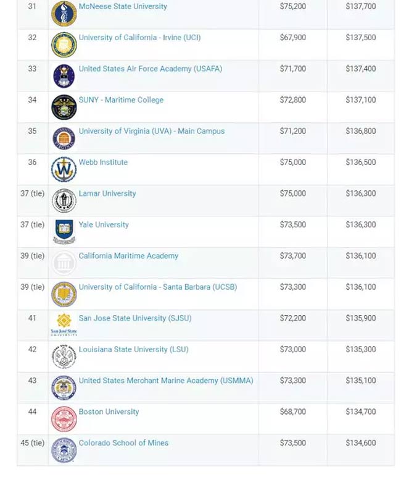The width and height of the screenshot is (401, 477).
Task: Click the Webb Institute anchor logo
Action: 64,169
